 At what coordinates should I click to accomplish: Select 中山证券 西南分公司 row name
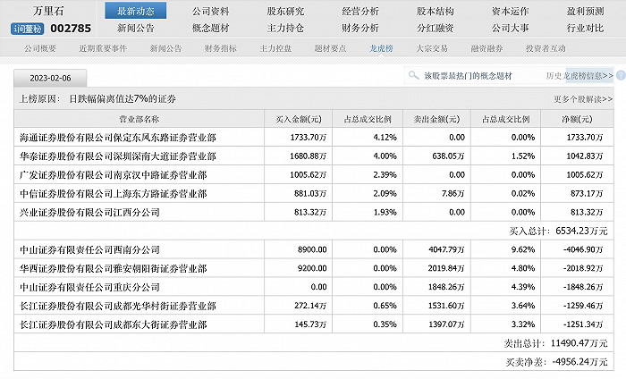(89, 249)
